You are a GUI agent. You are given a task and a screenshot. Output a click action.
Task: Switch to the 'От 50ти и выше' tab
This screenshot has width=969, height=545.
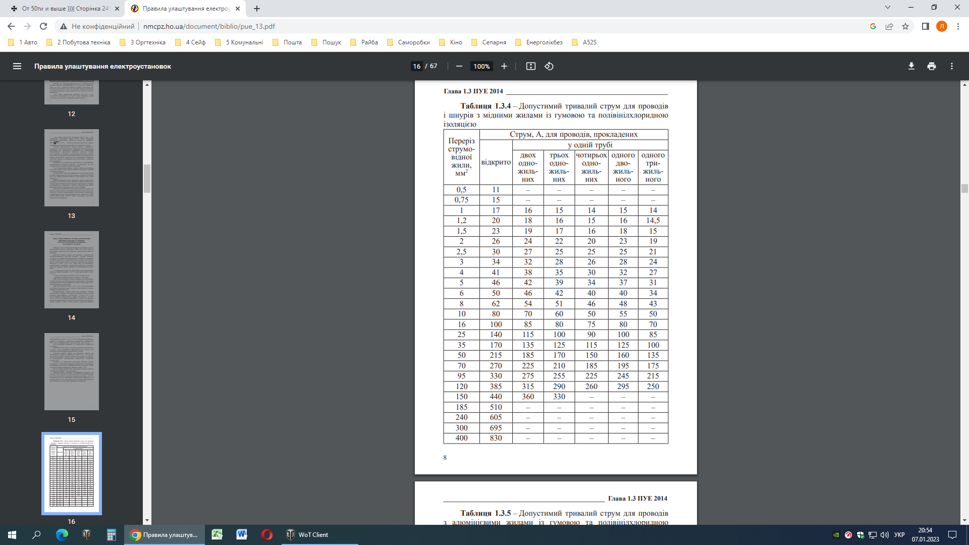[65, 9]
